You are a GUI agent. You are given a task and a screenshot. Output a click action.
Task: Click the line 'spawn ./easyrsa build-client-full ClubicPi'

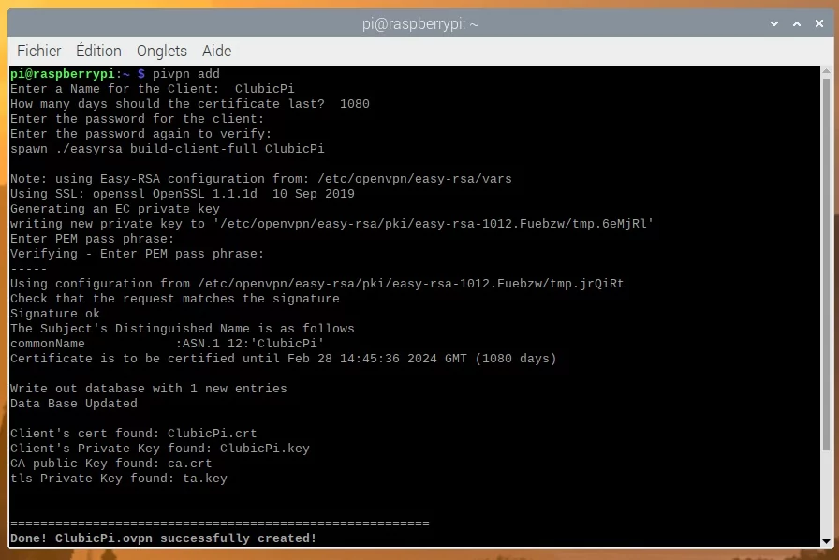click(x=168, y=149)
